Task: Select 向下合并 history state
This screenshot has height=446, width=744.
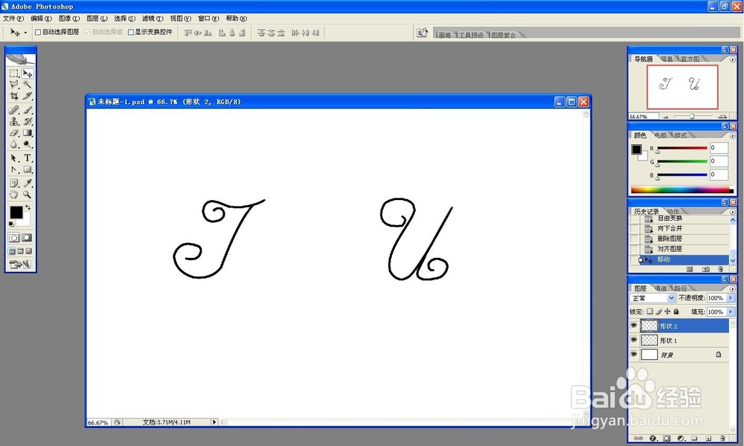Action: (679, 228)
